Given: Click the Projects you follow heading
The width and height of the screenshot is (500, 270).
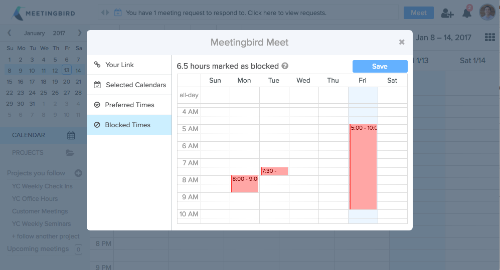Looking at the screenshot, I should click(x=36, y=173).
